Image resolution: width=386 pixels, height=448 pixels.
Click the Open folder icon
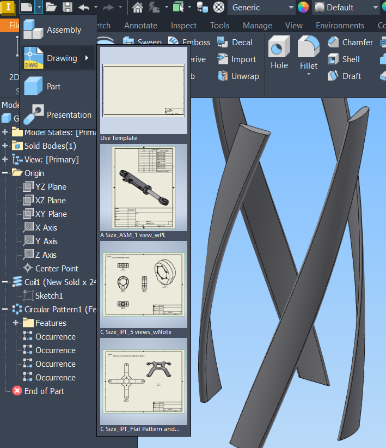coord(51,7)
